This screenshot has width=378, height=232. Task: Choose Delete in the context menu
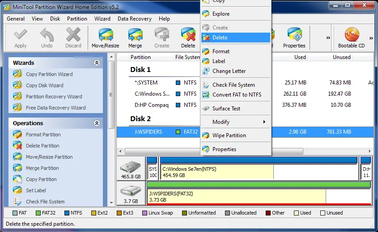tap(236, 38)
